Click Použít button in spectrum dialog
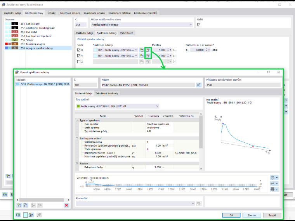The height and width of the screenshot is (221, 295). click(x=272, y=215)
